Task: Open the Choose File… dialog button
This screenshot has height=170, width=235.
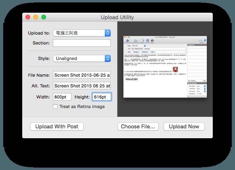Action: coord(138,127)
